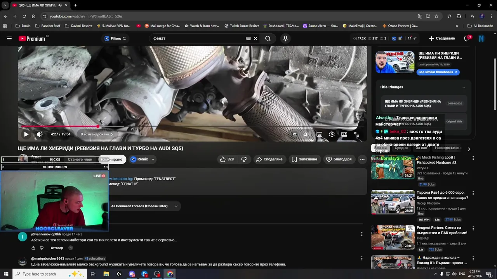This screenshot has height=279, width=497.
Task: Select the "Сродни" filter chip
Action: click(401, 148)
